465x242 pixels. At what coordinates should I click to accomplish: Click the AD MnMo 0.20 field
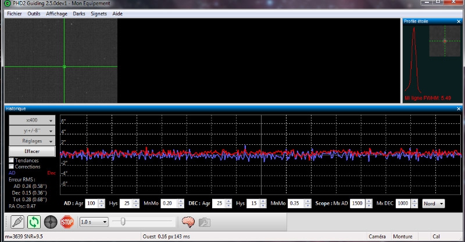click(169, 204)
